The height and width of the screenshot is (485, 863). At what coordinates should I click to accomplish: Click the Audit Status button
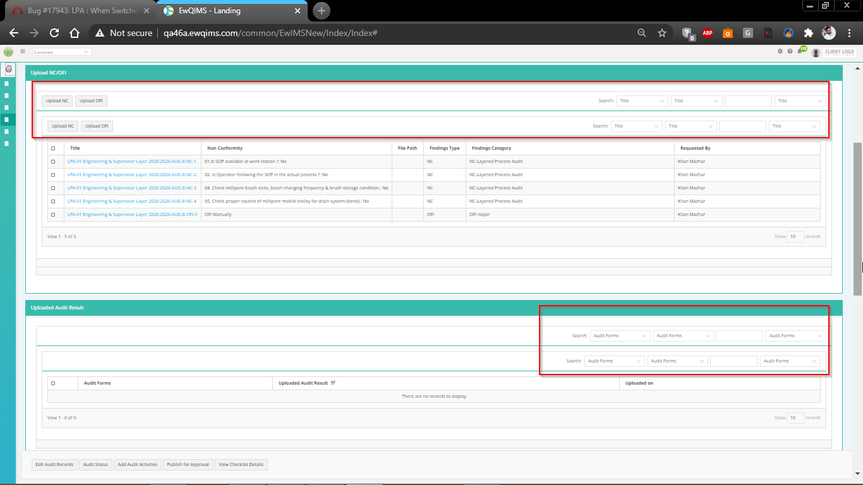pos(95,464)
